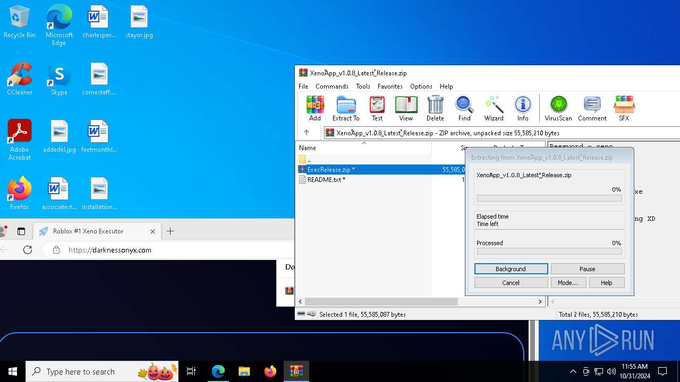680x382 pixels.
Task: Select the Adobe Acrobat desktop shortcut
Action: click(x=20, y=140)
